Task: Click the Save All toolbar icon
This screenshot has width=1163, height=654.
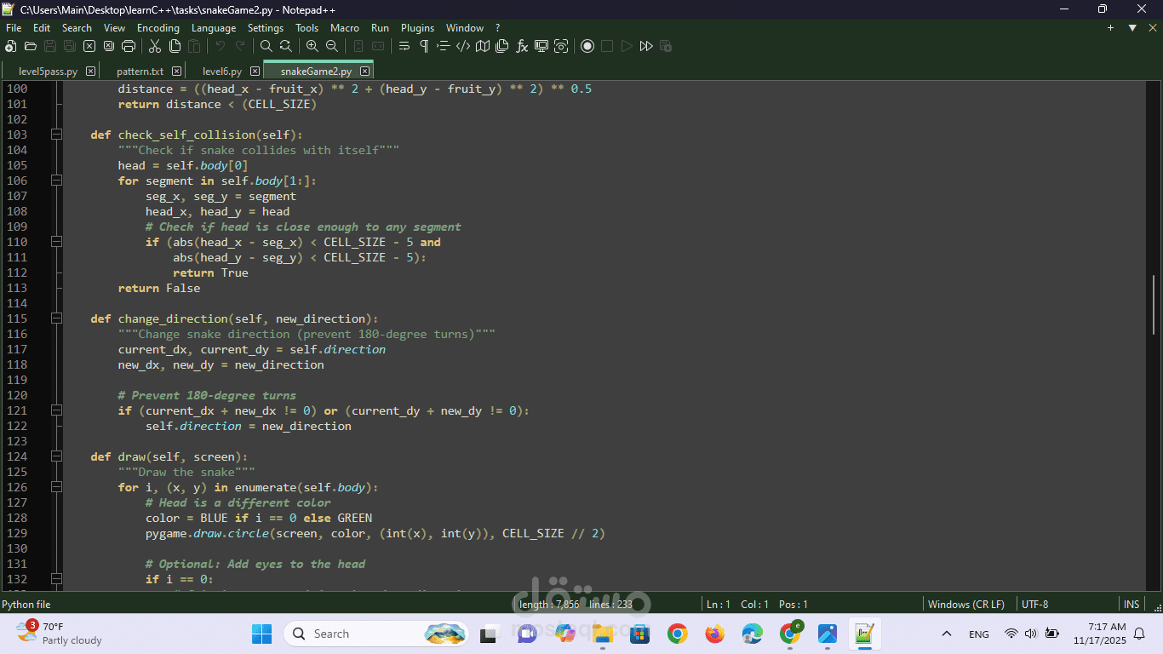Action: point(70,46)
